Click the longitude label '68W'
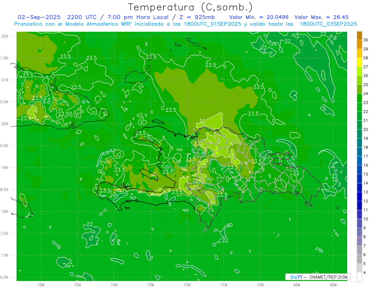The image size is (374, 289). pyautogui.click(x=333, y=285)
